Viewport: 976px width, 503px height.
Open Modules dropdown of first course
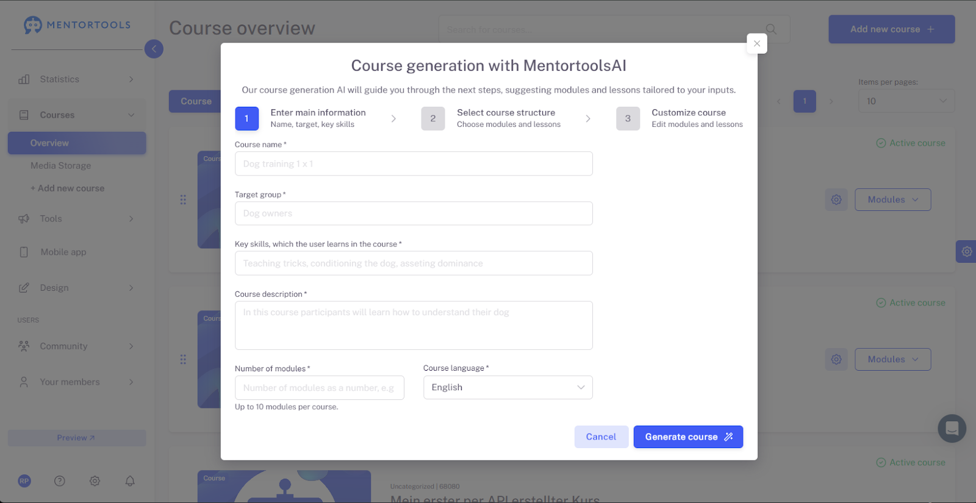click(893, 200)
